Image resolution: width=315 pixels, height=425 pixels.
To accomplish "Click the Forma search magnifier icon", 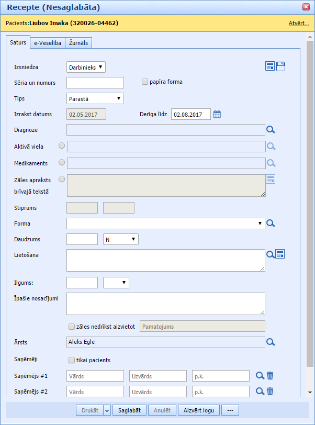I will pyautogui.click(x=271, y=223).
